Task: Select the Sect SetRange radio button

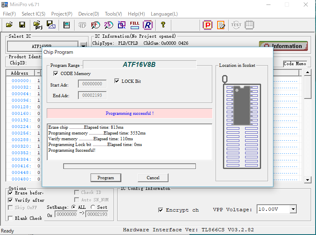Action: [x=93, y=207]
